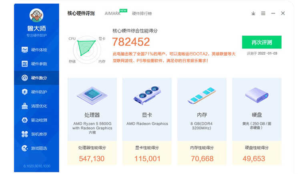This screenshot has height=174, width=301.
Task: Open 清理优化 broom icon
Action: (24, 106)
